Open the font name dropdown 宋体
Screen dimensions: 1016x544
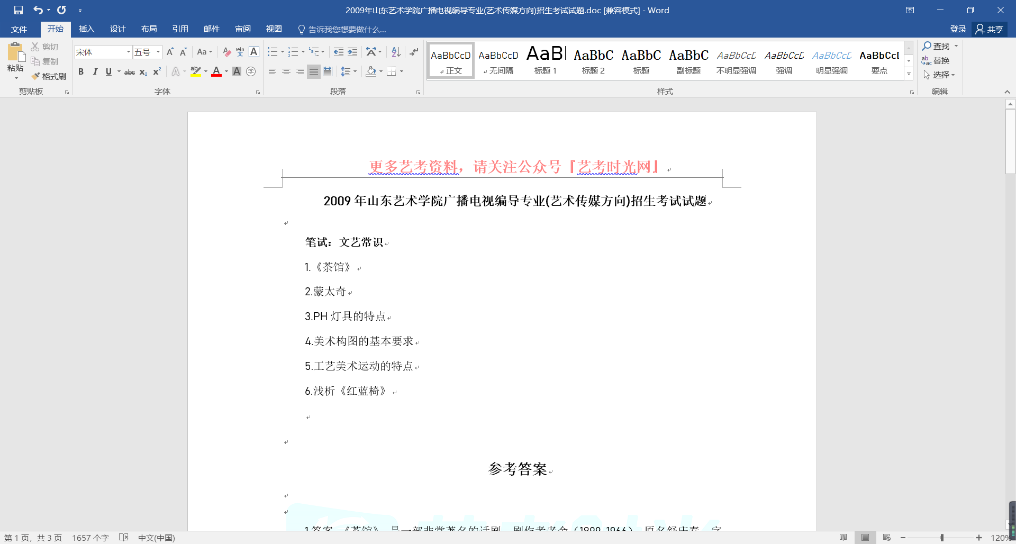[x=128, y=52]
